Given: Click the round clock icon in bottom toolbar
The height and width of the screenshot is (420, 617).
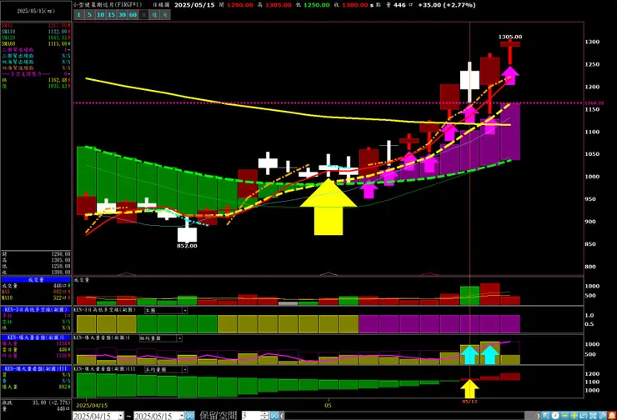Looking at the screenshot, I should click(x=555, y=416).
